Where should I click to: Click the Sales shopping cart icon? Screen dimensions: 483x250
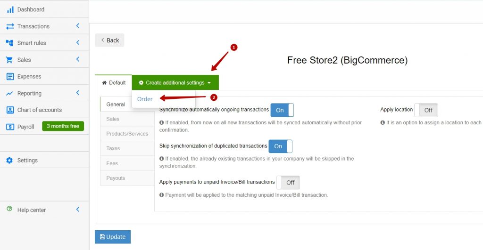[x=9, y=60]
